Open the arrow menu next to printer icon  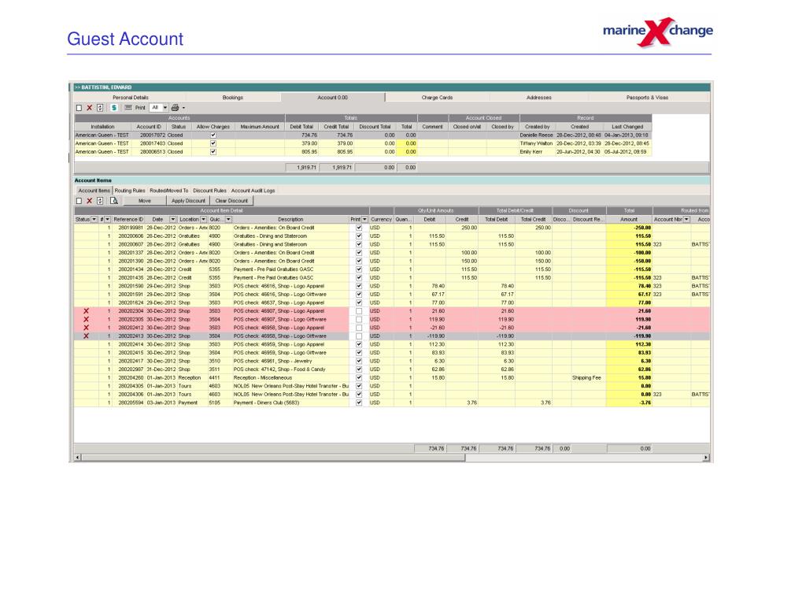(183, 108)
